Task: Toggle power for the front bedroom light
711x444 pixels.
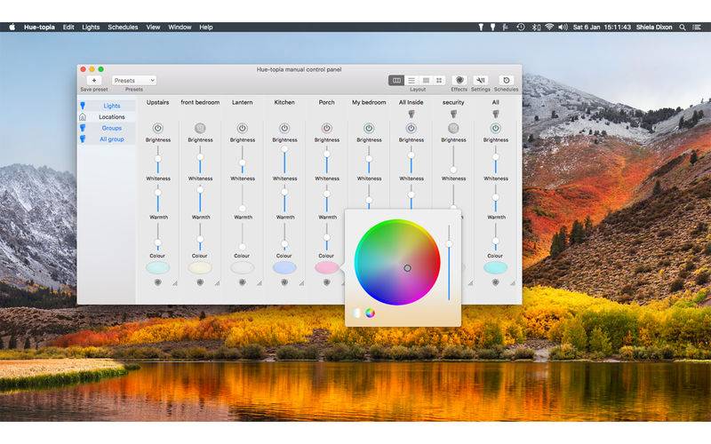Action: click(200, 128)
